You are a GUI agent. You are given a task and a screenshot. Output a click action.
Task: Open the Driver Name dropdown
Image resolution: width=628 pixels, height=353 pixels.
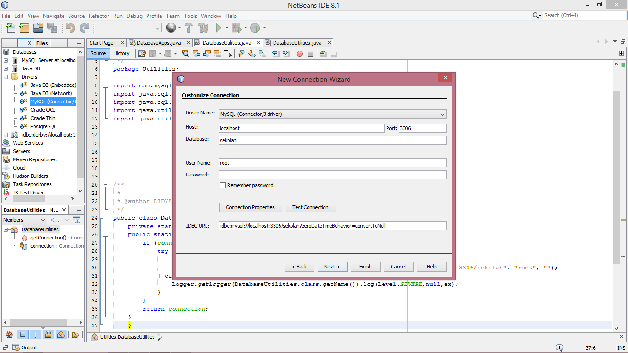point(332,114)
